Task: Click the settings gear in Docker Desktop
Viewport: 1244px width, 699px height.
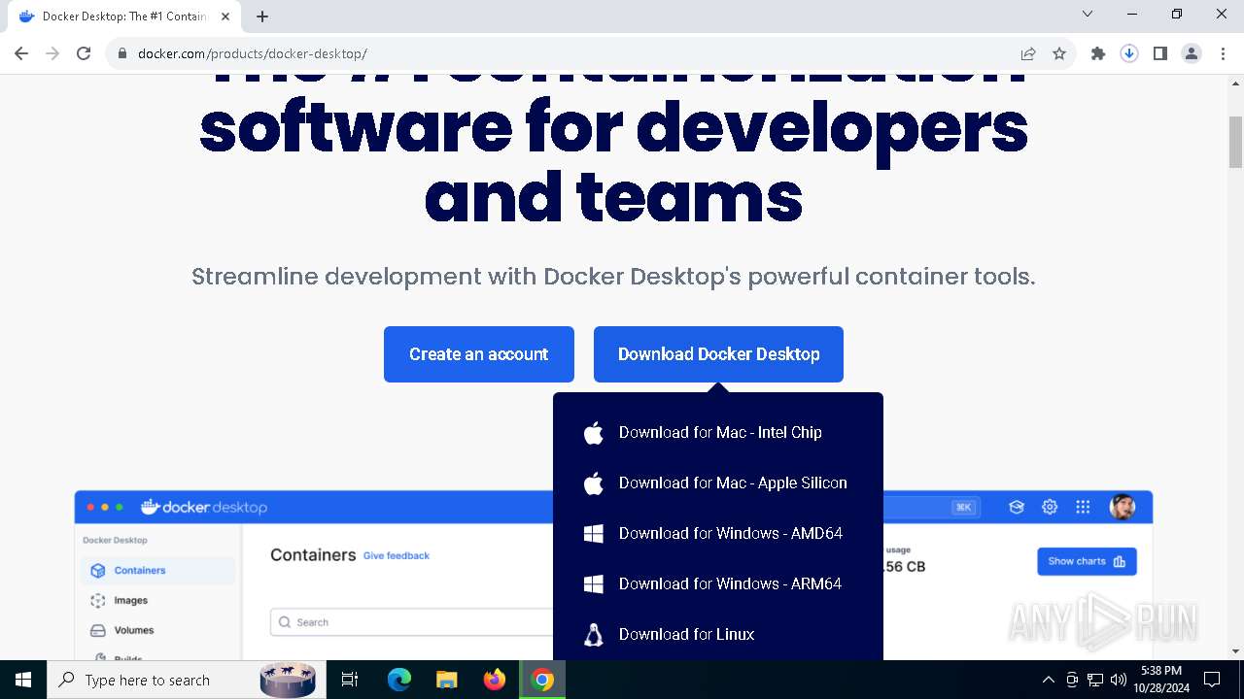Action: pos(1050,507)
